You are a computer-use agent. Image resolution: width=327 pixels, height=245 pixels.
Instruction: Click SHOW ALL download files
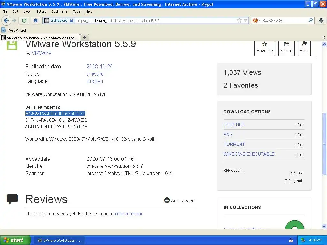(233, 170)
